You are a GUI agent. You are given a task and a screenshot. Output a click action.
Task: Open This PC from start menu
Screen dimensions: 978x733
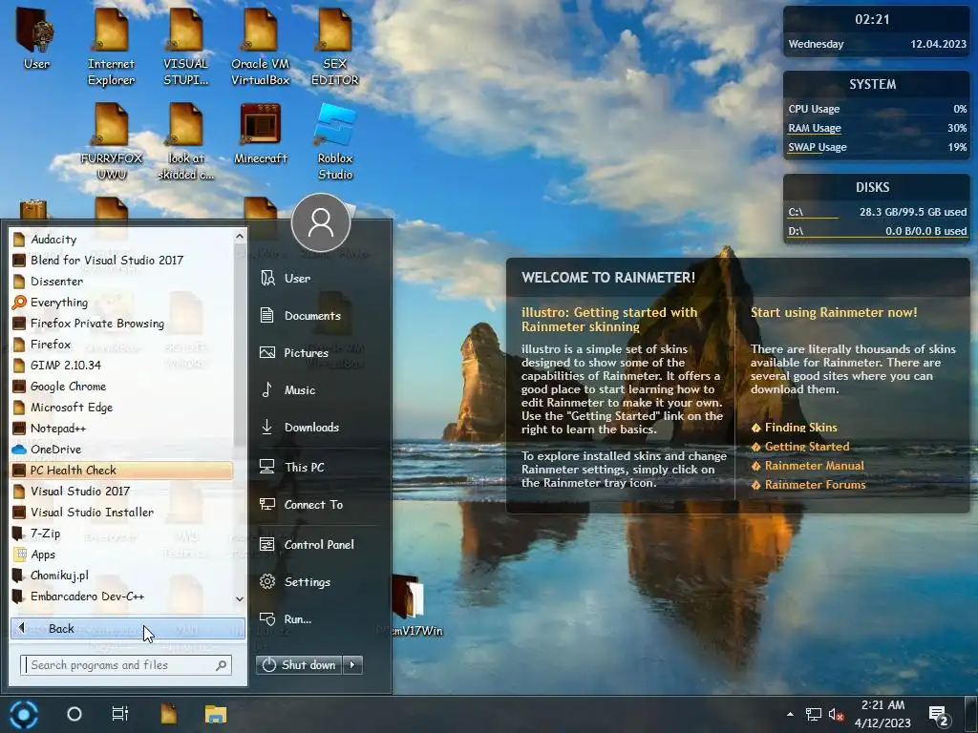[x=318, y=467]
